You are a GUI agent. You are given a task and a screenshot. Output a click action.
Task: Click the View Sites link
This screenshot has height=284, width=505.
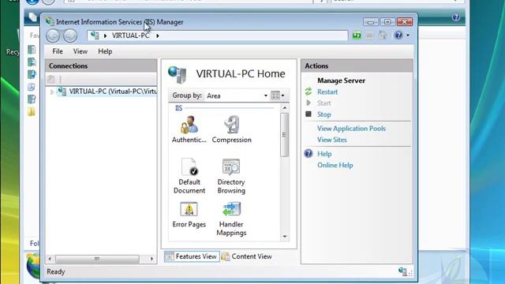coord(331,140)
